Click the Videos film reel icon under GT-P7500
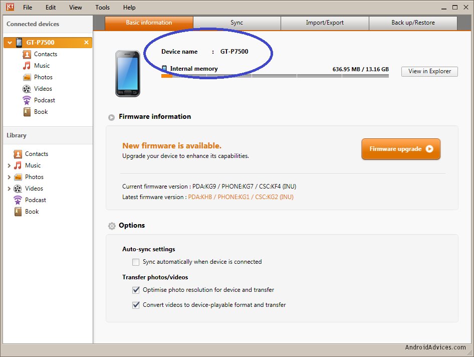The image size is (474, 357). 27,89
